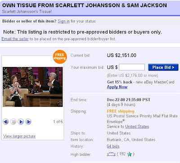The height and width of the screenshot is (163, 180).
Task: Open the talk show listing photo
Action: tap(33, 87)
